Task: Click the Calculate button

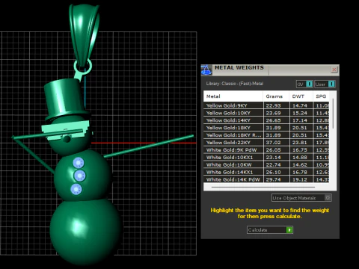Action: (270, 230)
